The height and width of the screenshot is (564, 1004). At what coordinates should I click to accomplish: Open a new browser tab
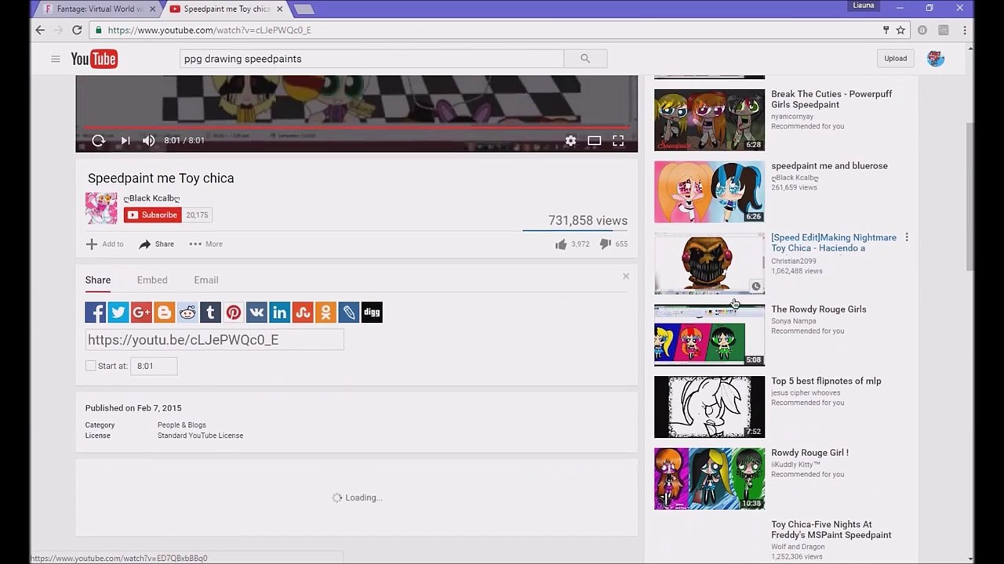click(304, 9)
